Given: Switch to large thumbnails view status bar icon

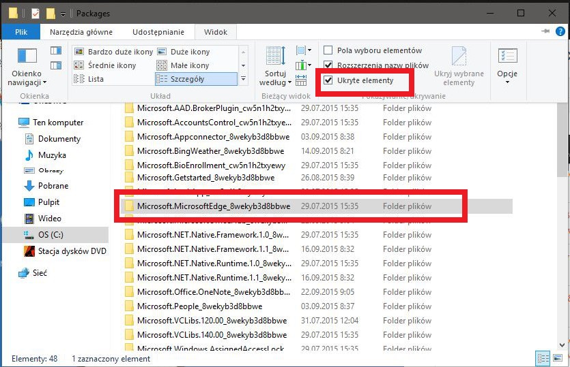Looking at the screenshot, I should point(558,359).
